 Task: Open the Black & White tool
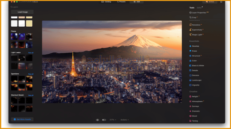click(197, 65)
